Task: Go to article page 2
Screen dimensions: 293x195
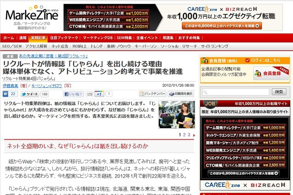Action: point(184,135)
